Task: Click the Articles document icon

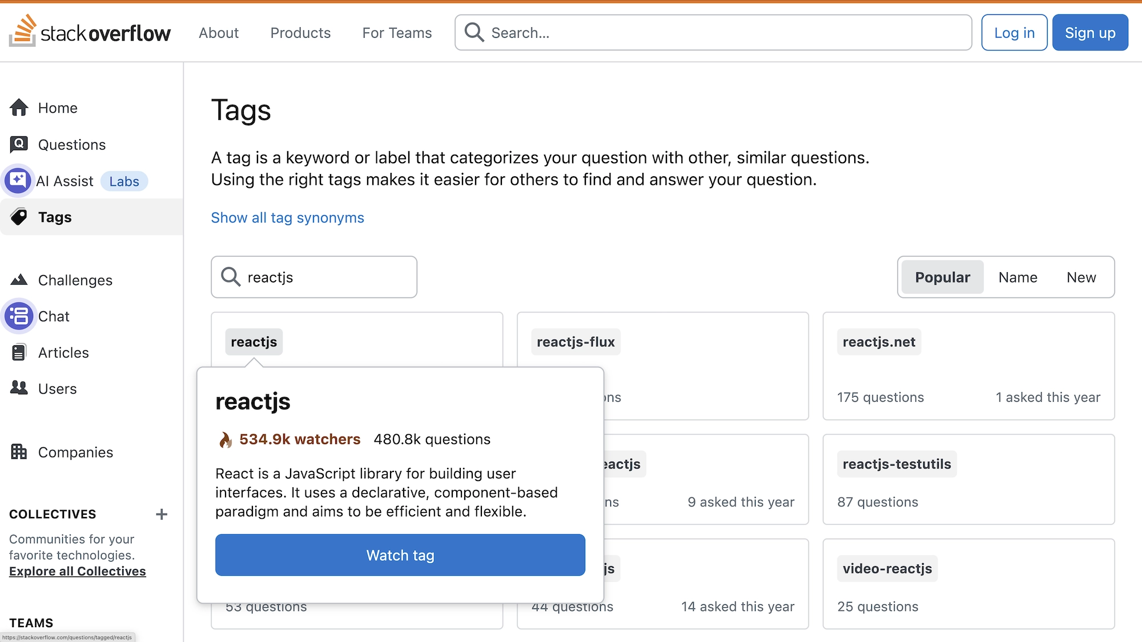Action: (x=19, y=353)
